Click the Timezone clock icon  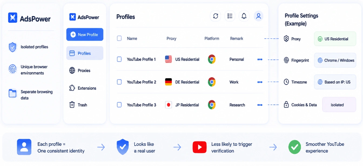[286, 82]
